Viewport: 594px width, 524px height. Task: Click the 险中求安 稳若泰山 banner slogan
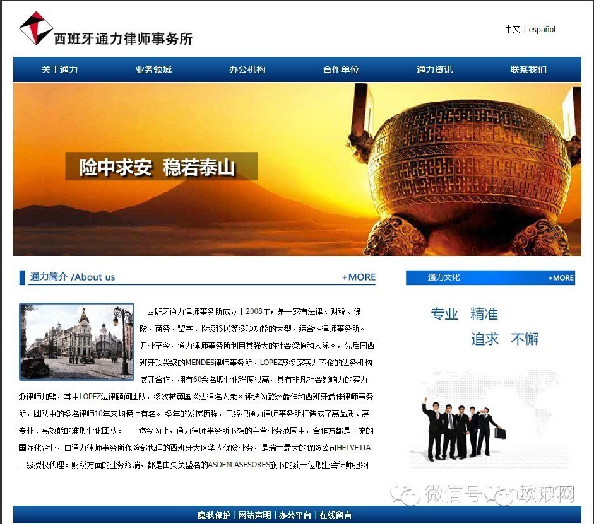(162, 166)
